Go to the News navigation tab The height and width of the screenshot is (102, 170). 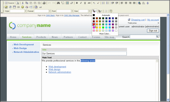coord(55,37)
